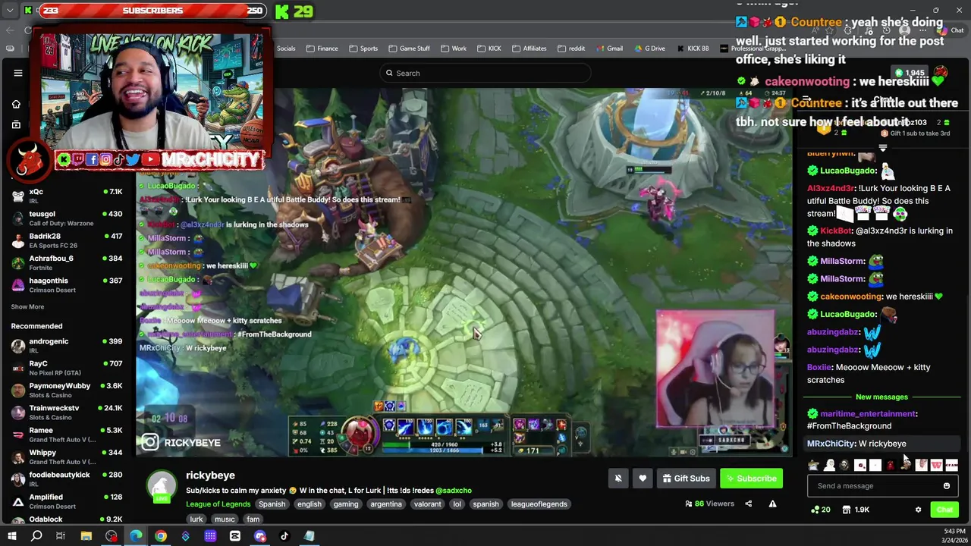
Task: Mute notifications with the crossed bell icon
Action: click(x=618, y=479)
